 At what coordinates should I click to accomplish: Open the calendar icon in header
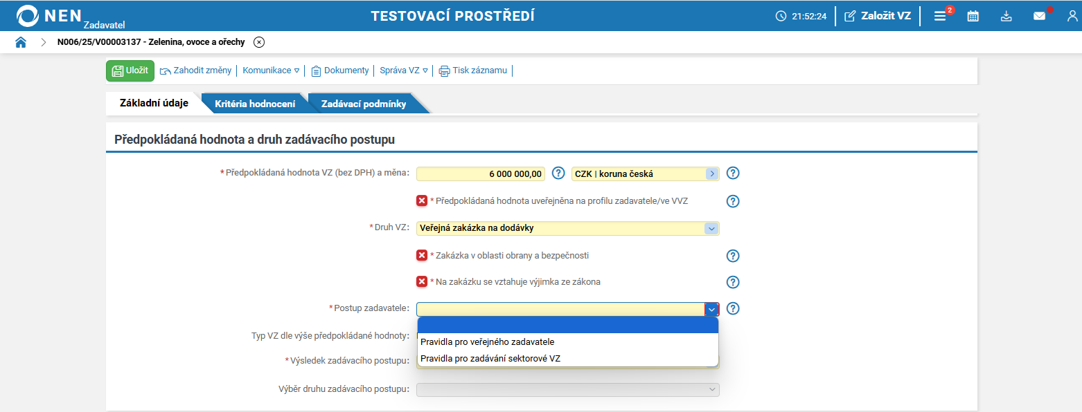pos(973,16)
